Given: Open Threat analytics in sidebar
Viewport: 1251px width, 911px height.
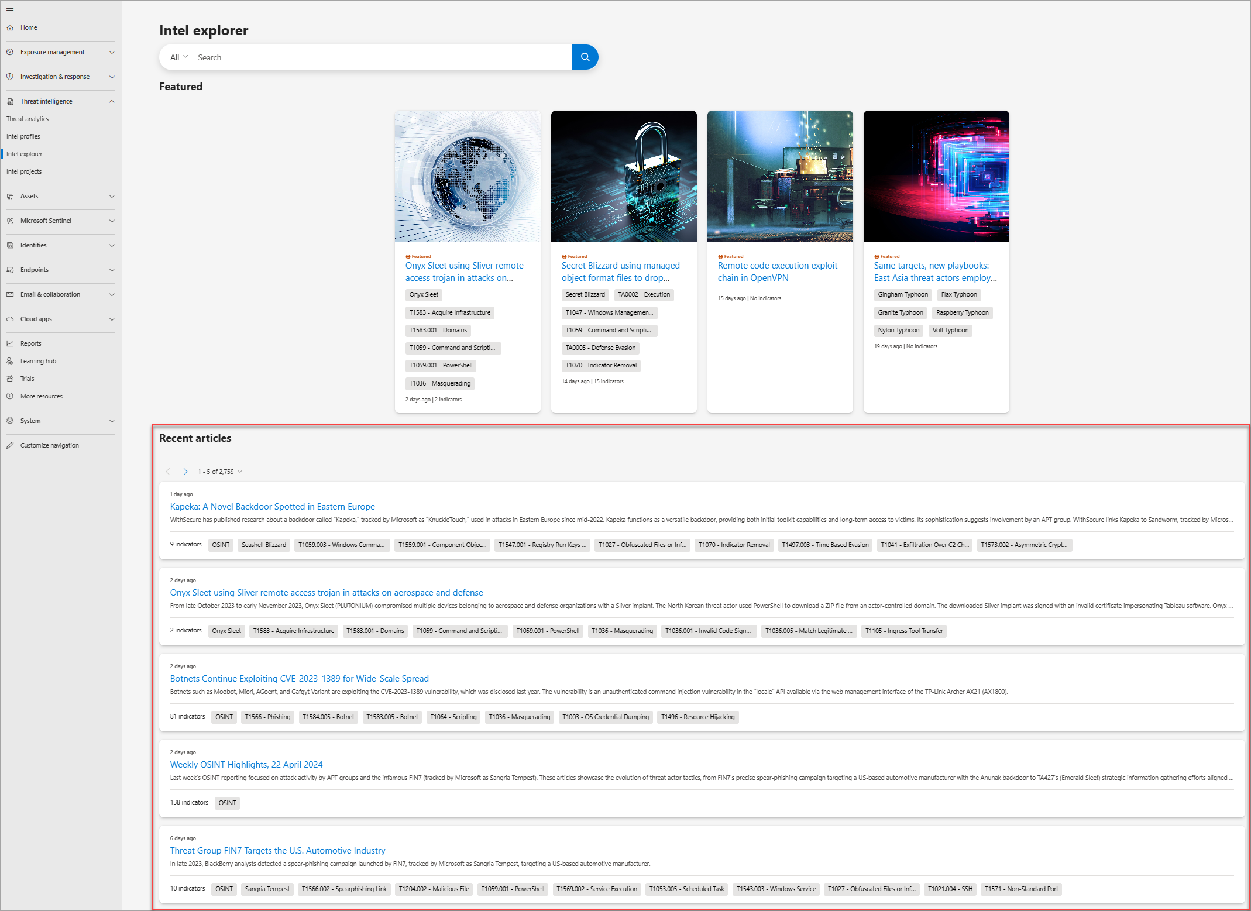Looking at the screenshot, I should (x=28, y=119).
